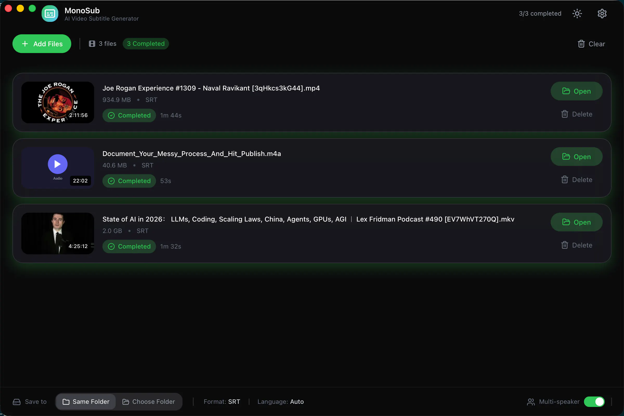Toggle light/dark theme sun icon

577,14
